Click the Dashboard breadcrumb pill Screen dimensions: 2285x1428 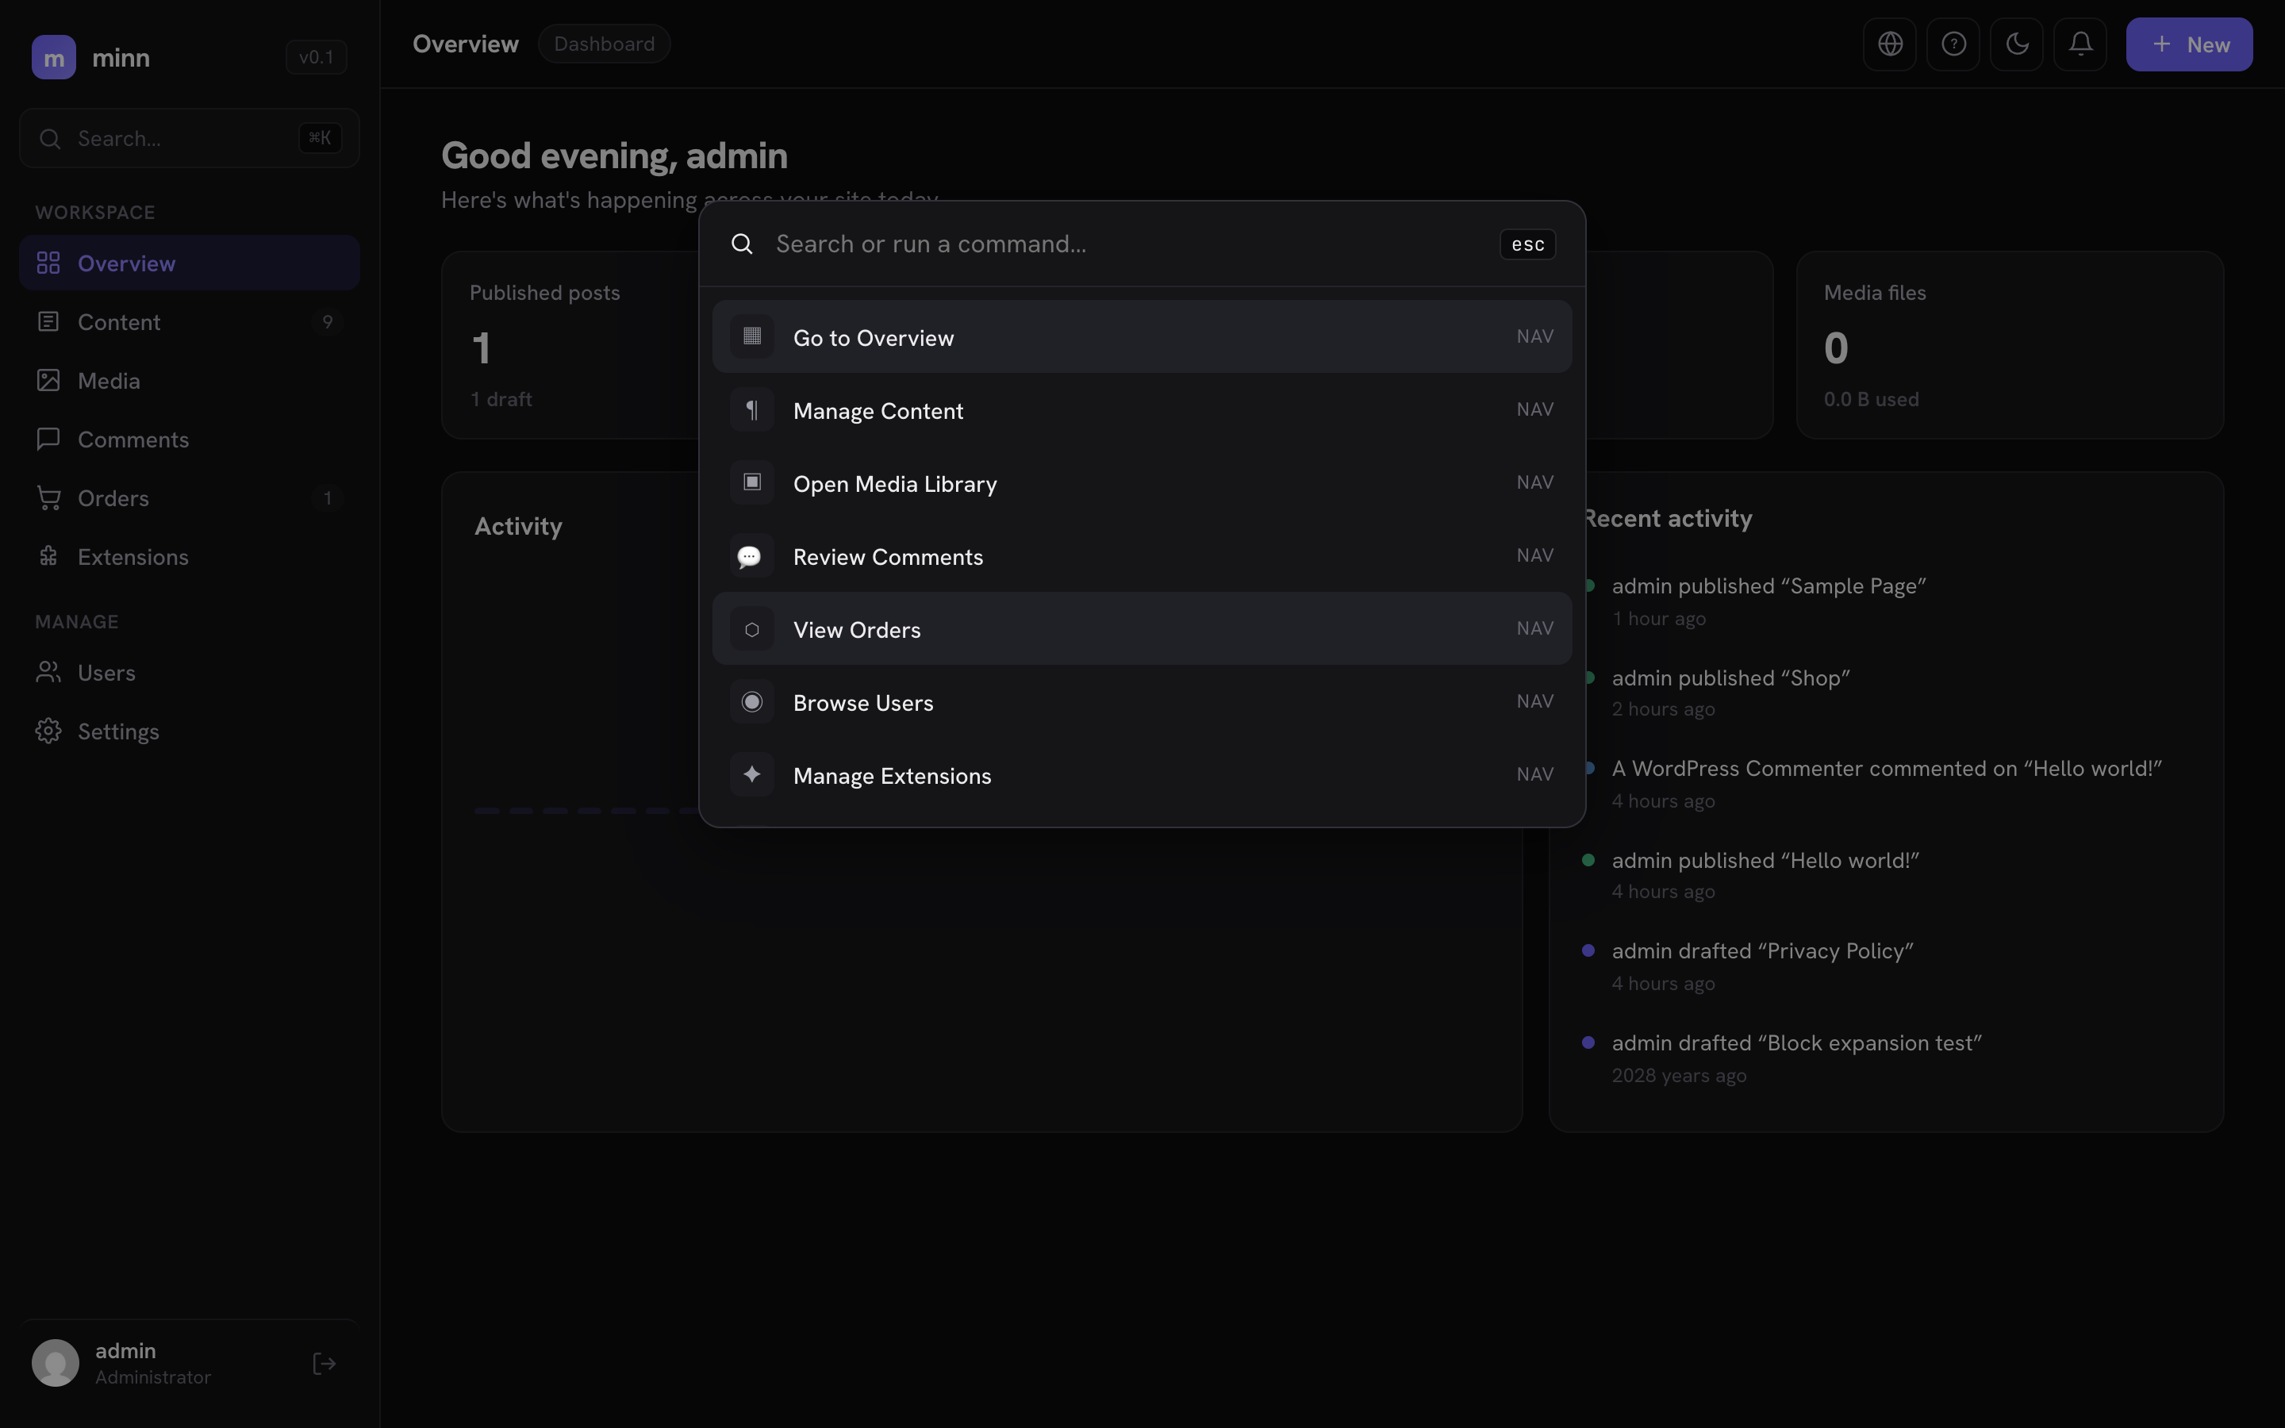[605, 44]
